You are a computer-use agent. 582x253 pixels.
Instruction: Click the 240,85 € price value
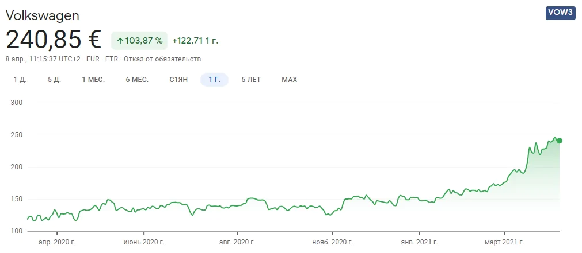coord(54,40)
